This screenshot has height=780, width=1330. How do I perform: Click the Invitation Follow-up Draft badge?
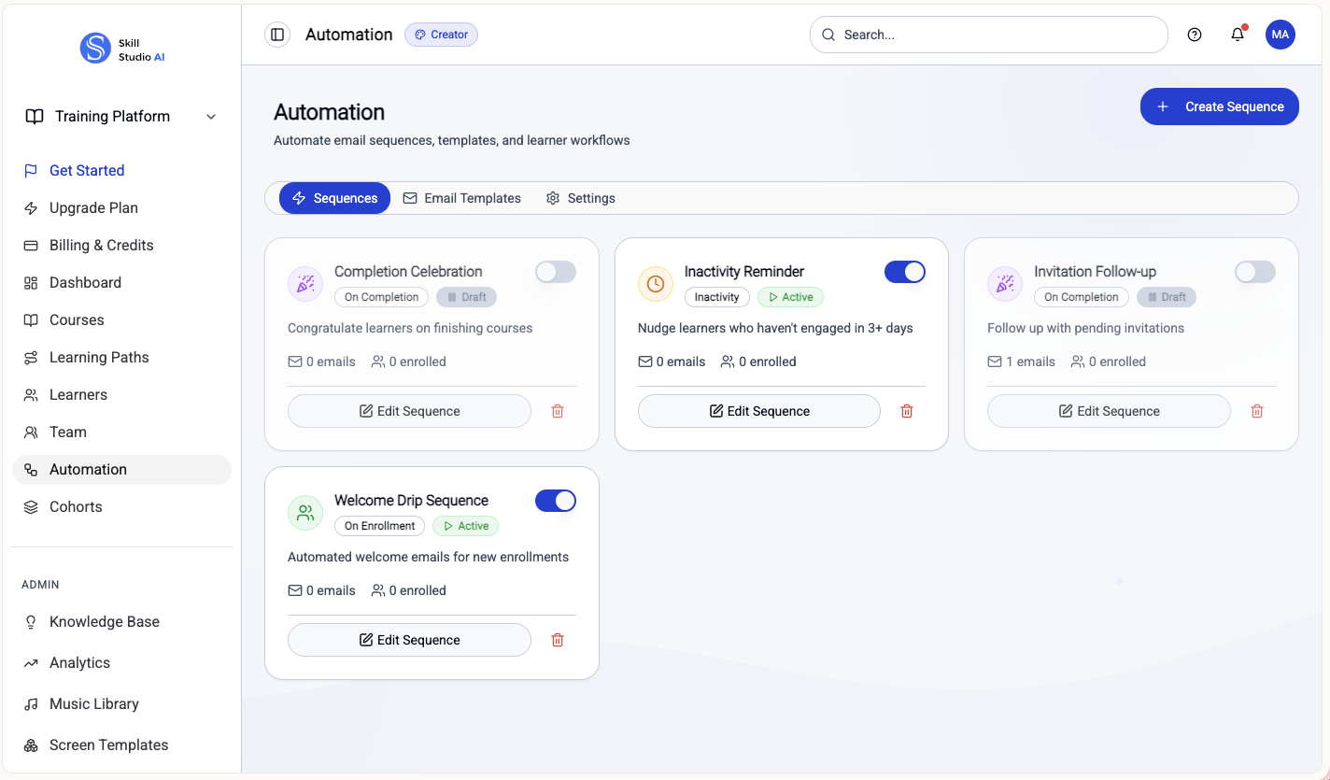(x=1167, y=297)
